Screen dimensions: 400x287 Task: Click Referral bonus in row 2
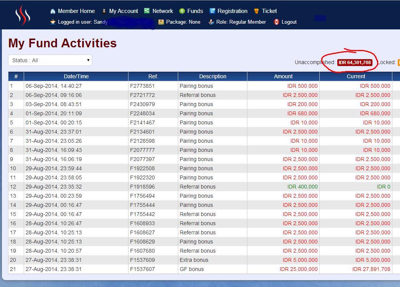pyautogui.click(x=197, y=95)
